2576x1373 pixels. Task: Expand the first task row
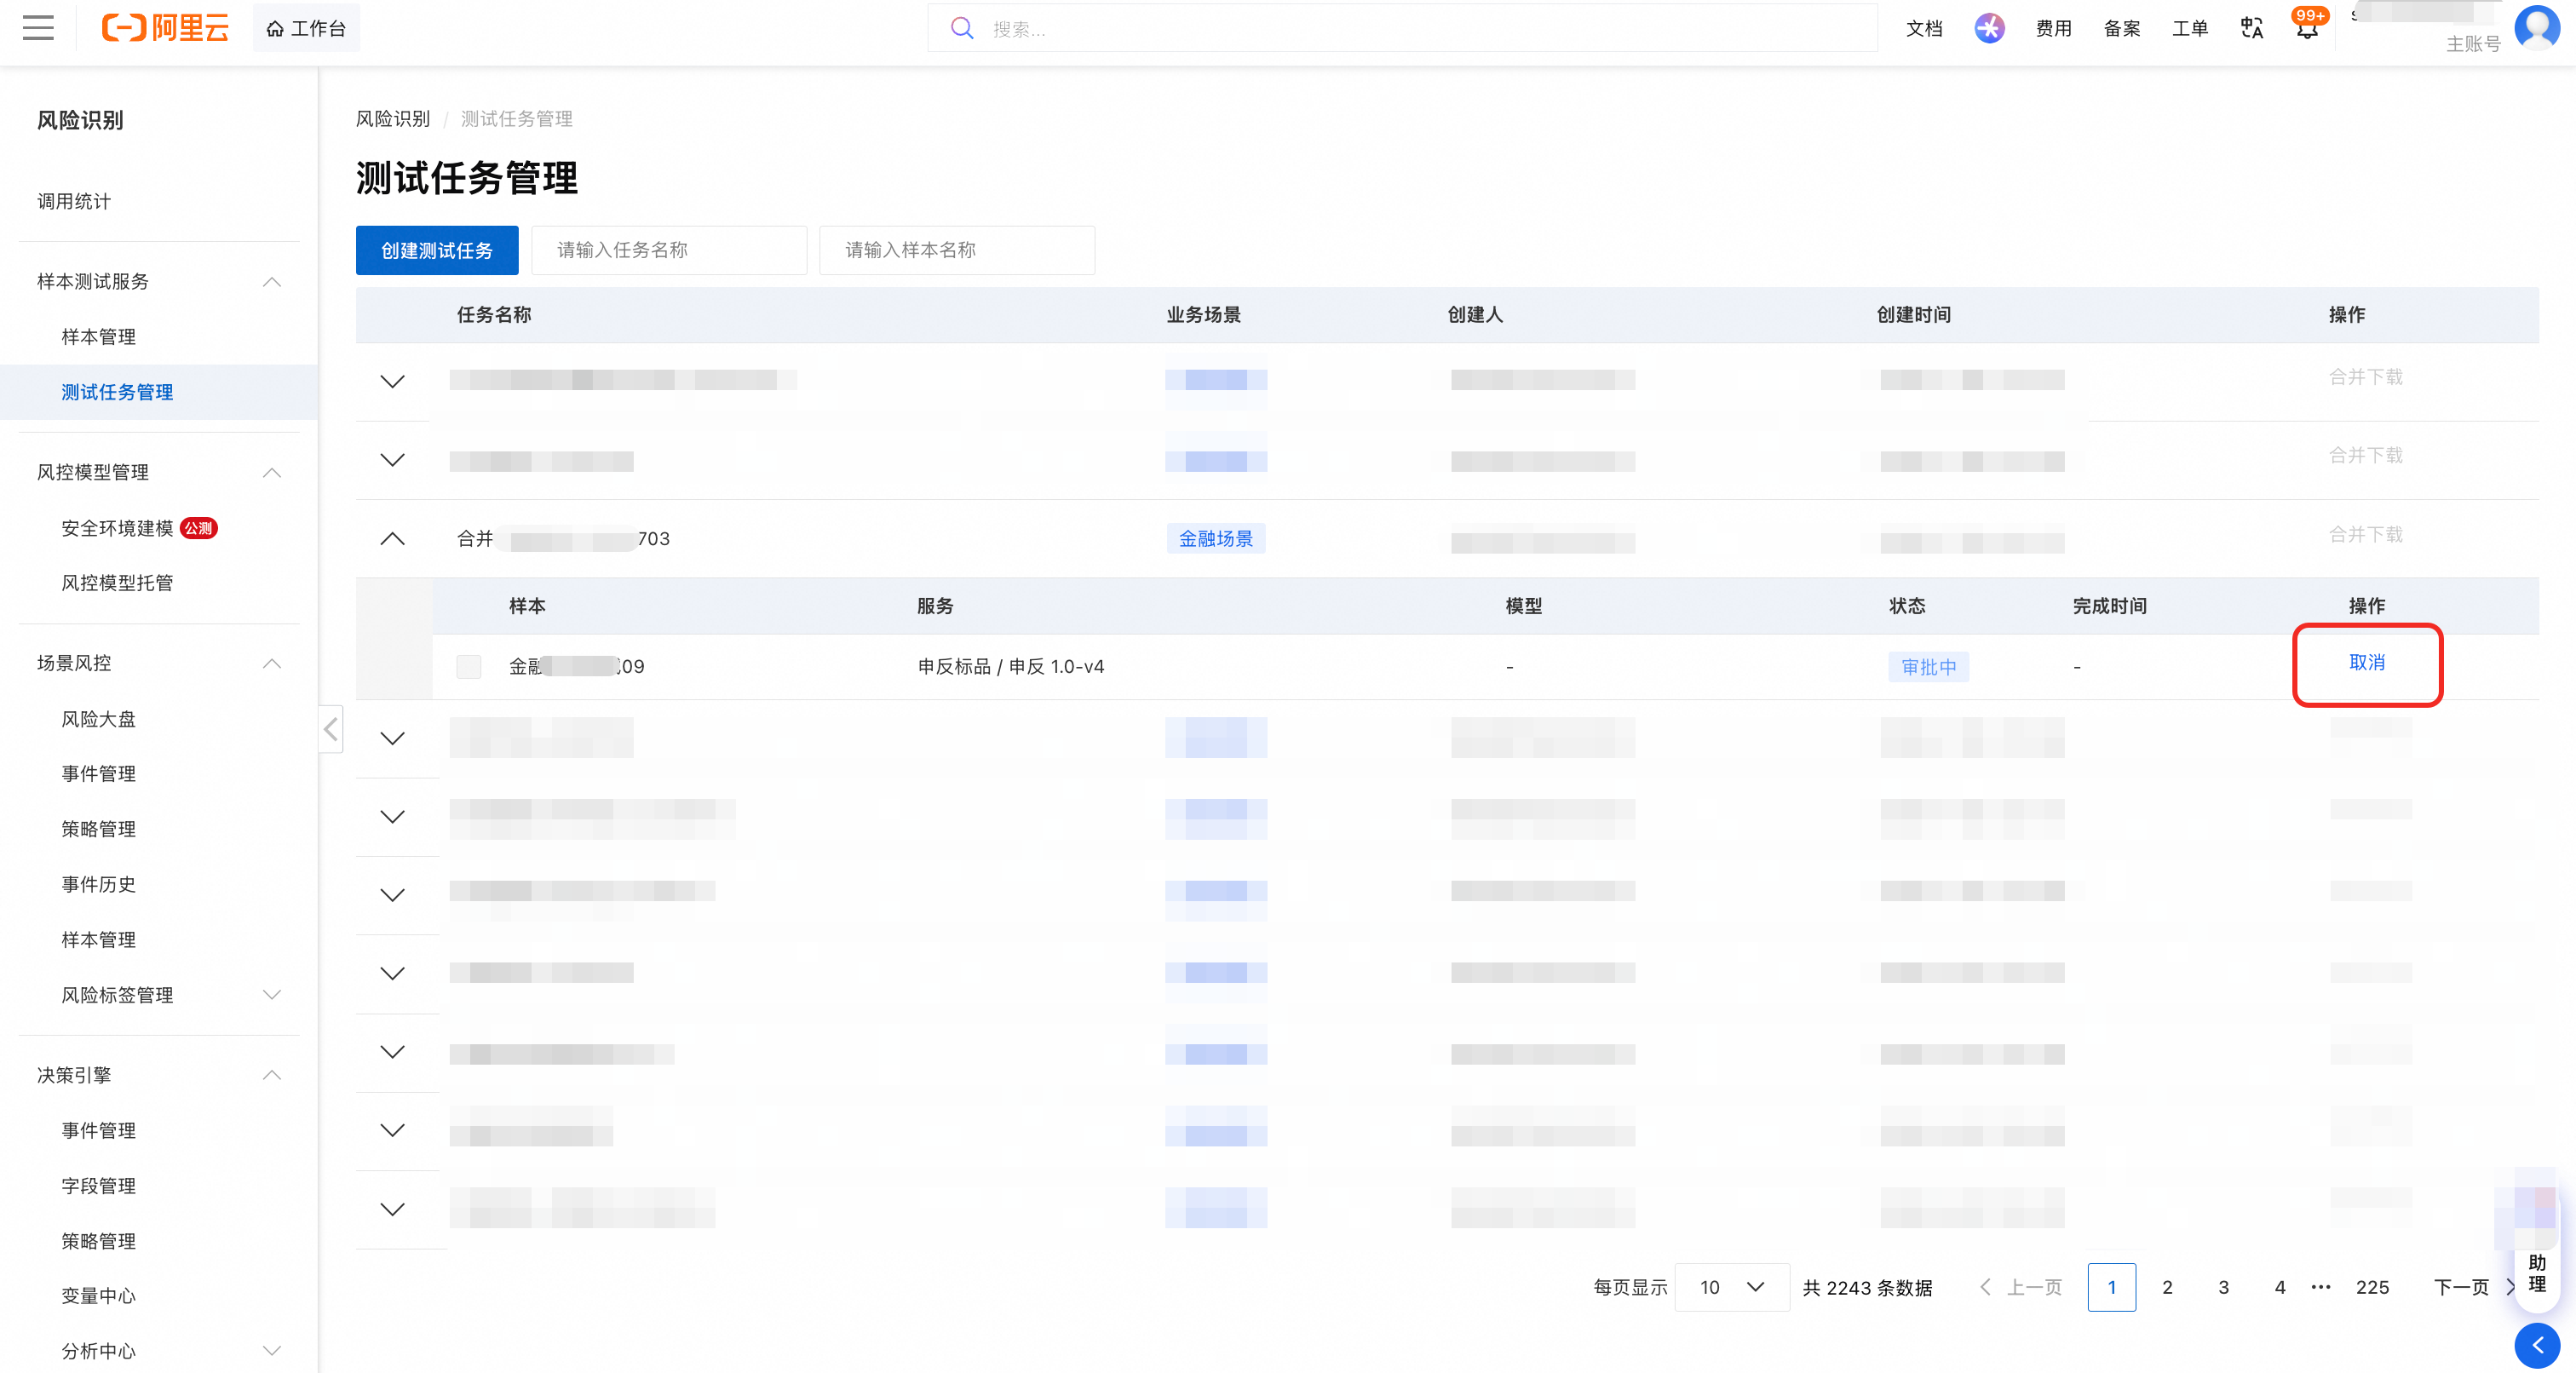point(393,381)
